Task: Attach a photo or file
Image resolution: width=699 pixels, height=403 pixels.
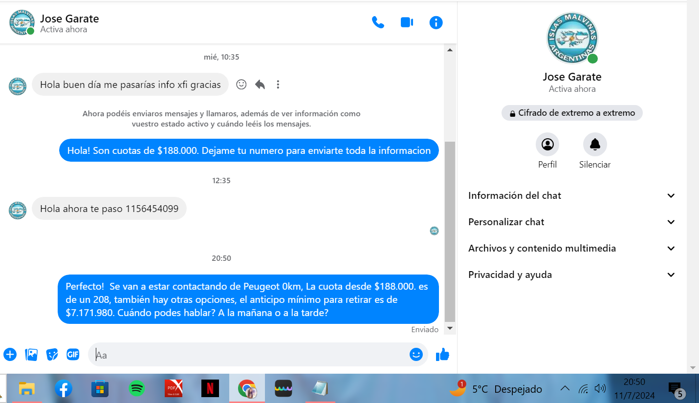Action: tap(31, 355)
